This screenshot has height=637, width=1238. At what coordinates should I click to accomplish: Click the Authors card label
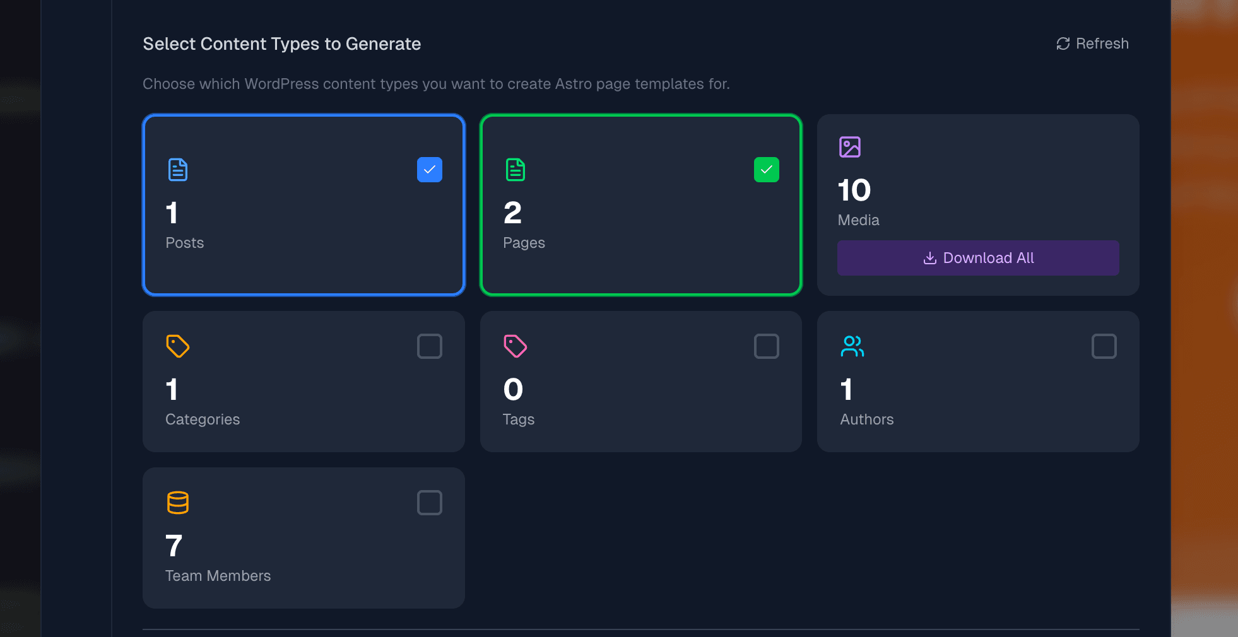coord(867,419)
